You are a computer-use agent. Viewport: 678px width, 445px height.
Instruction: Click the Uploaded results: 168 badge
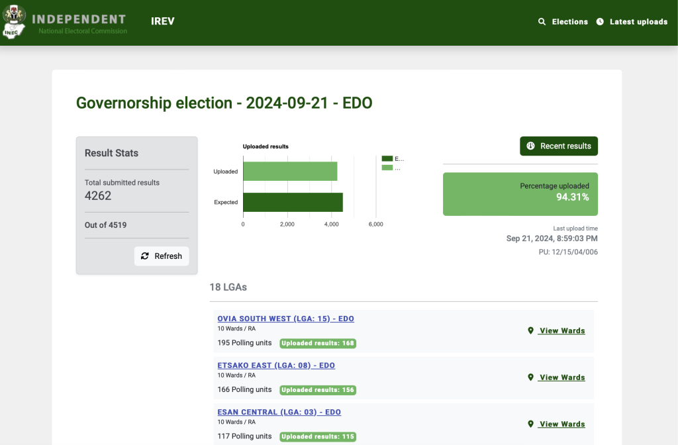[318, 343]
